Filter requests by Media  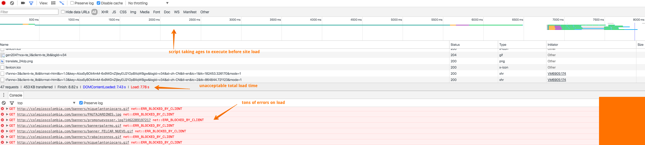click(x=144, y=12)
